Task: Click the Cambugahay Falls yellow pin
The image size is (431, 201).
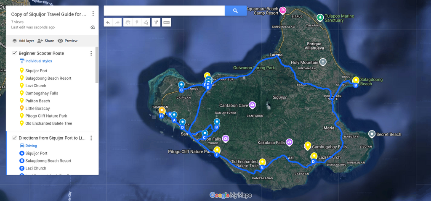Action: pos(308,146)
